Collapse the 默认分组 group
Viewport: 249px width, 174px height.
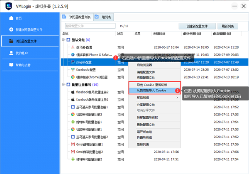point(63,40)
